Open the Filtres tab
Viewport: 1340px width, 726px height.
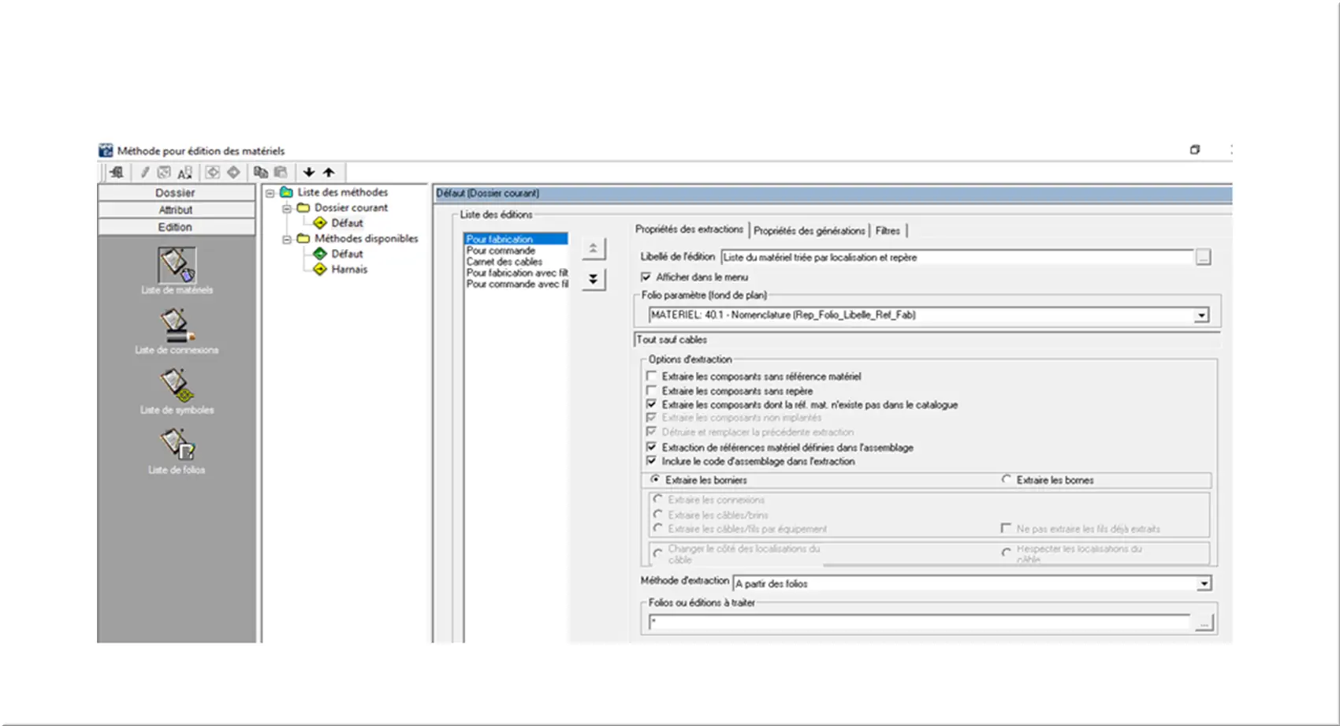coord(888,231)
